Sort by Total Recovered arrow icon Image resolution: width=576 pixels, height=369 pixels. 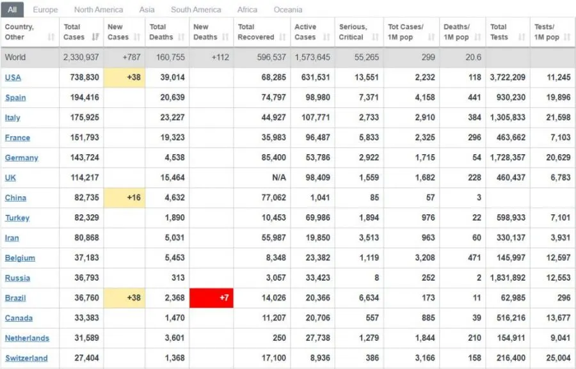pyautogui.click(x=282, y=37)
